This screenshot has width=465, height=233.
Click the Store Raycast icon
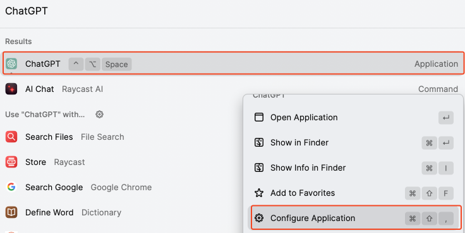(x=11, y=162)
